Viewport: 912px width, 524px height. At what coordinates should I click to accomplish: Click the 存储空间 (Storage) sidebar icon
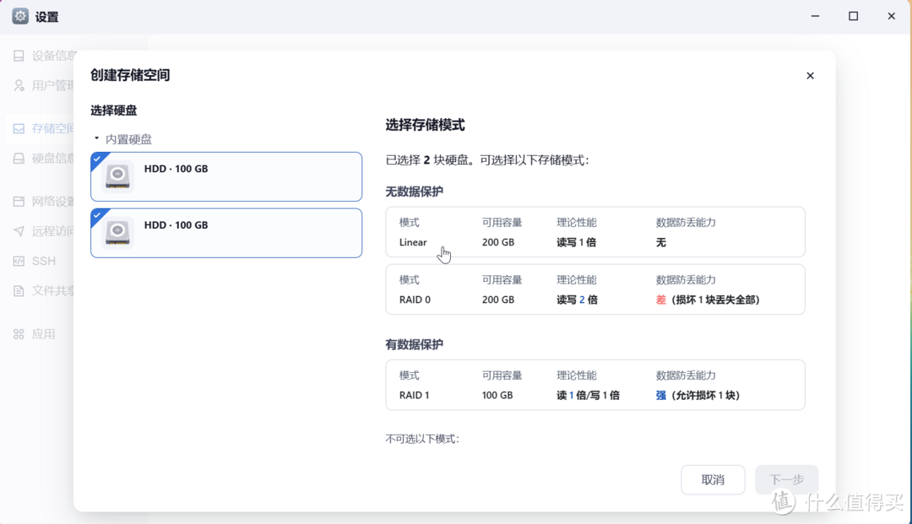[19, 128]
